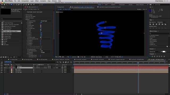The height and width of the screenshot is (95, 170).
Task: Select the Hand tool
Action: pyautogui.click(x=4, y=5)
